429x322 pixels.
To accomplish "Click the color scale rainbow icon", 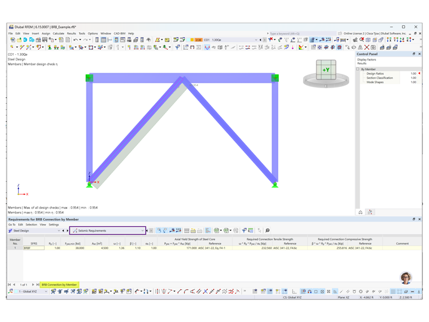I will point(301,47).
